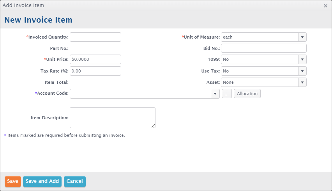Cancel the new invoice item

tap(75, 182)
